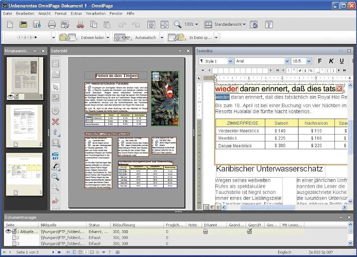Viewport: 357px width, 257px height.
Task: Sort by the Bildquelle column header
Action: (x=62, y=225)
